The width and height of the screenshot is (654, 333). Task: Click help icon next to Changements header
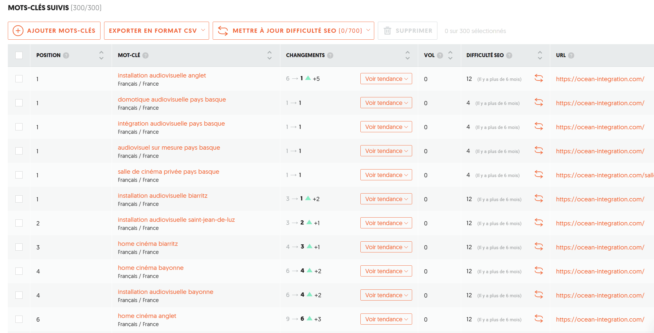click(330, 55)
